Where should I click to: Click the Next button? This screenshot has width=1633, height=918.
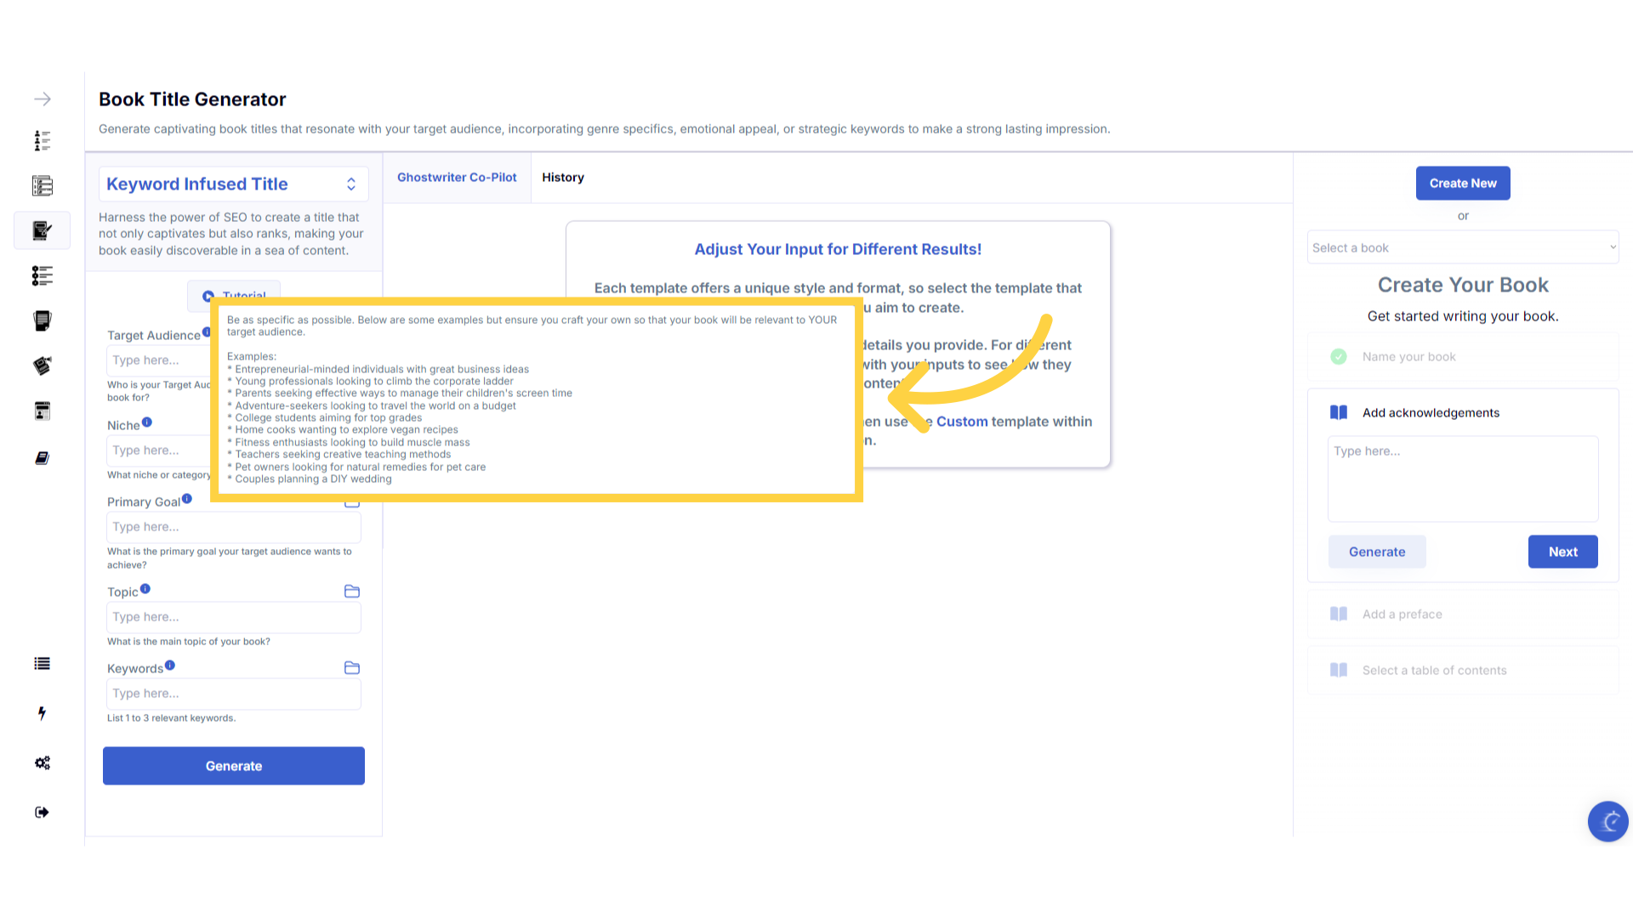pos(1562,552)
